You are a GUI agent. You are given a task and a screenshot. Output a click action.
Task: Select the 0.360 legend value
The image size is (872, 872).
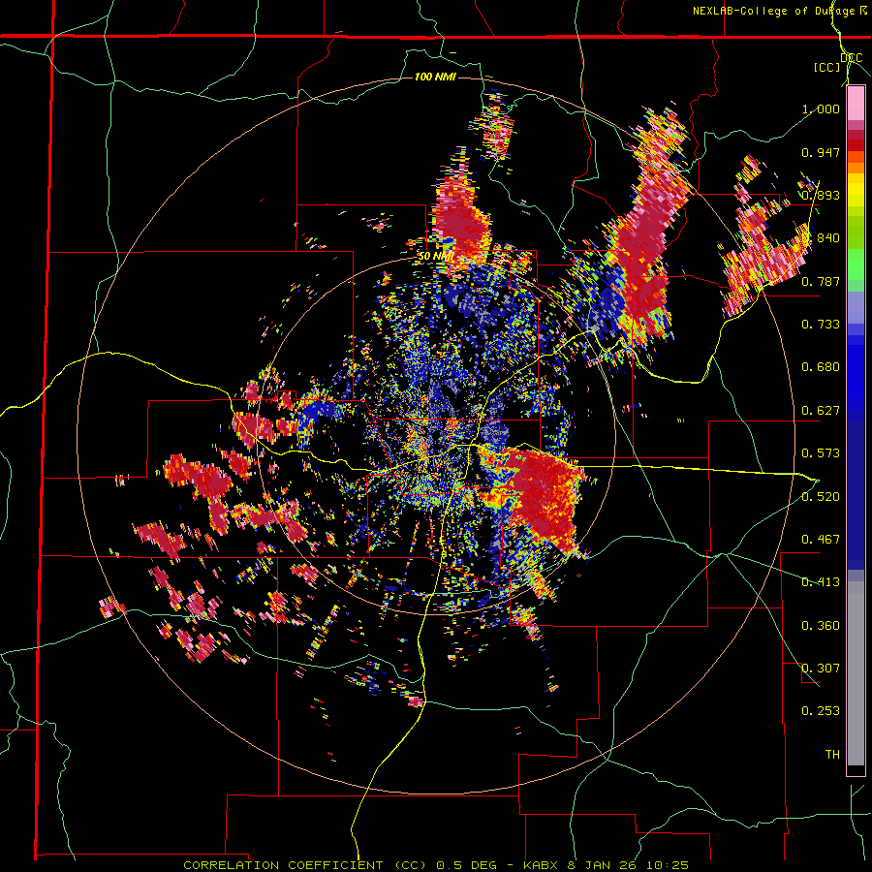[821, 626]
